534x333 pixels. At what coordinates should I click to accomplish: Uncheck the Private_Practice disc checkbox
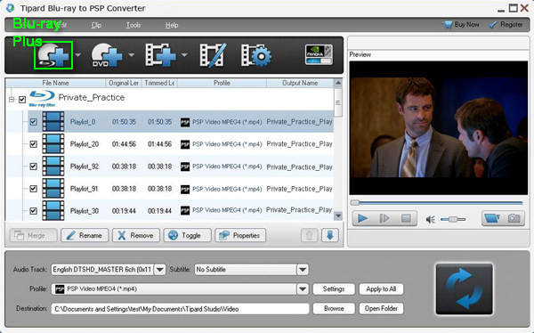pos(22,100)
